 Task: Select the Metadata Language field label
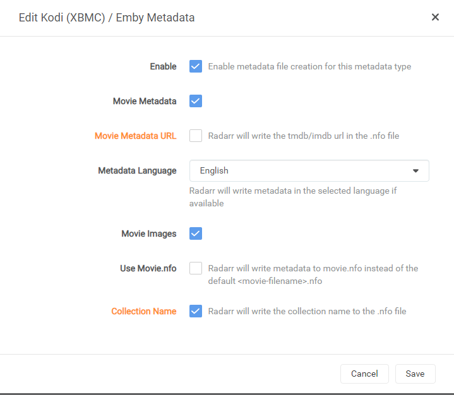click(137, 170)
